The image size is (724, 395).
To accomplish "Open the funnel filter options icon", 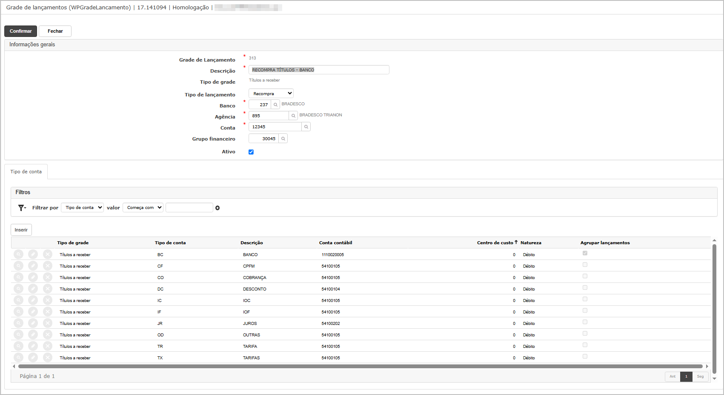I will click(22, 208).
